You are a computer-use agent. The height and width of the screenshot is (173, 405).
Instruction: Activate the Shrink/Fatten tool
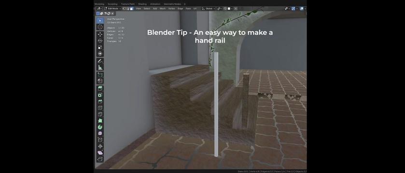point(100,146)
